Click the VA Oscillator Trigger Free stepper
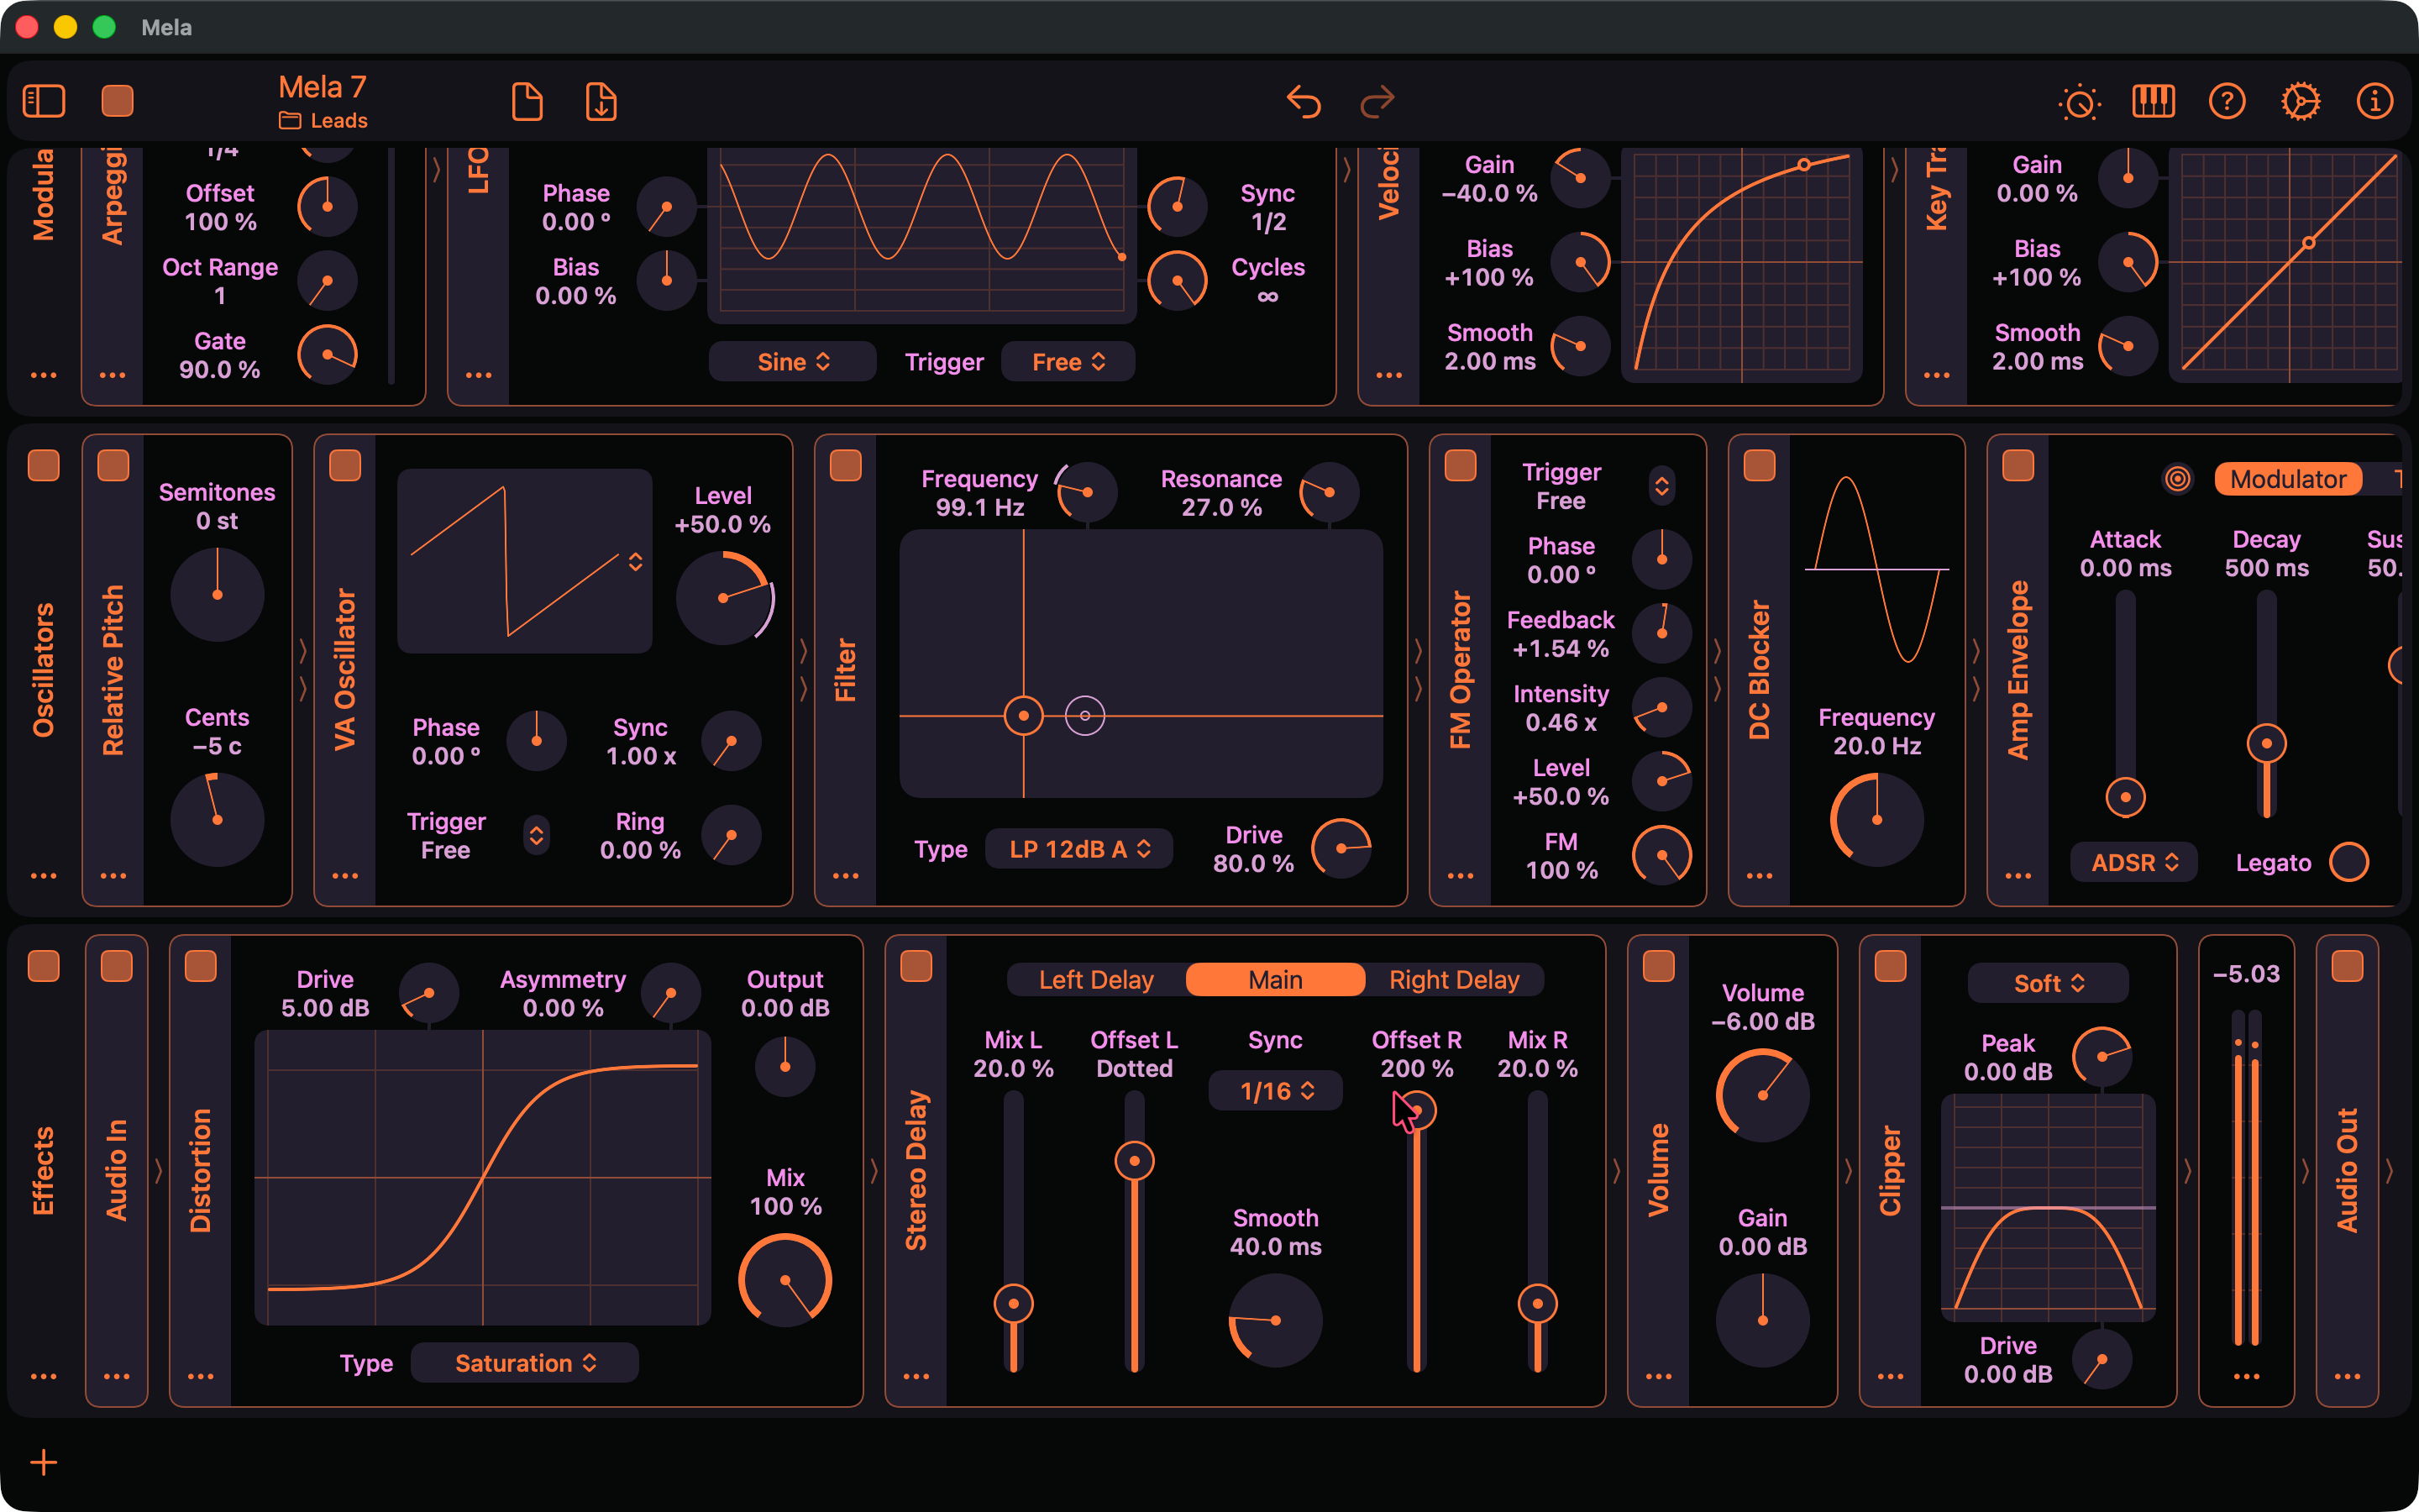Viewport: 2419px width, 1512px height. point(537,835)
